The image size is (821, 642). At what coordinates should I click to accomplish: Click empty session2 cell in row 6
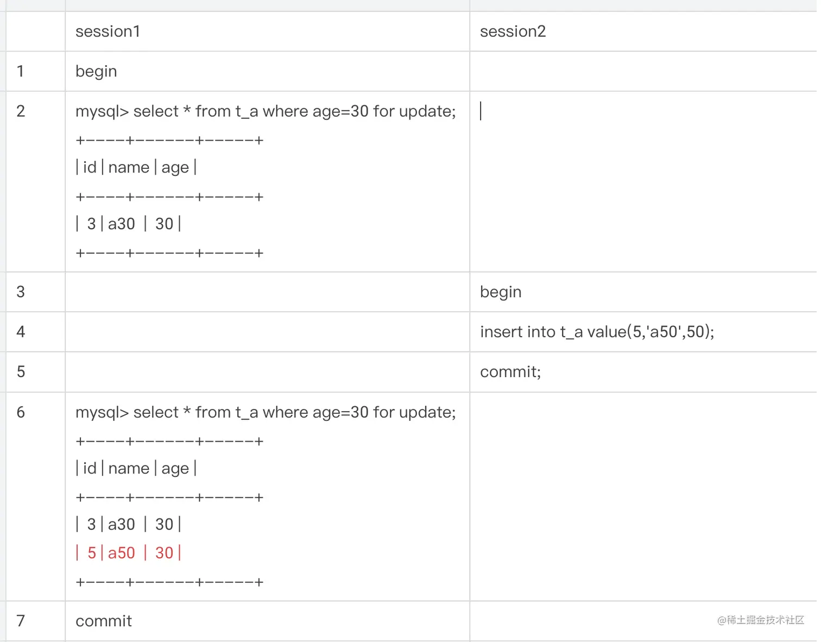click(643, 496)
